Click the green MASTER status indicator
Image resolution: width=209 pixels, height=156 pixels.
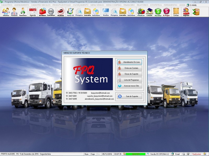point(136,154)
